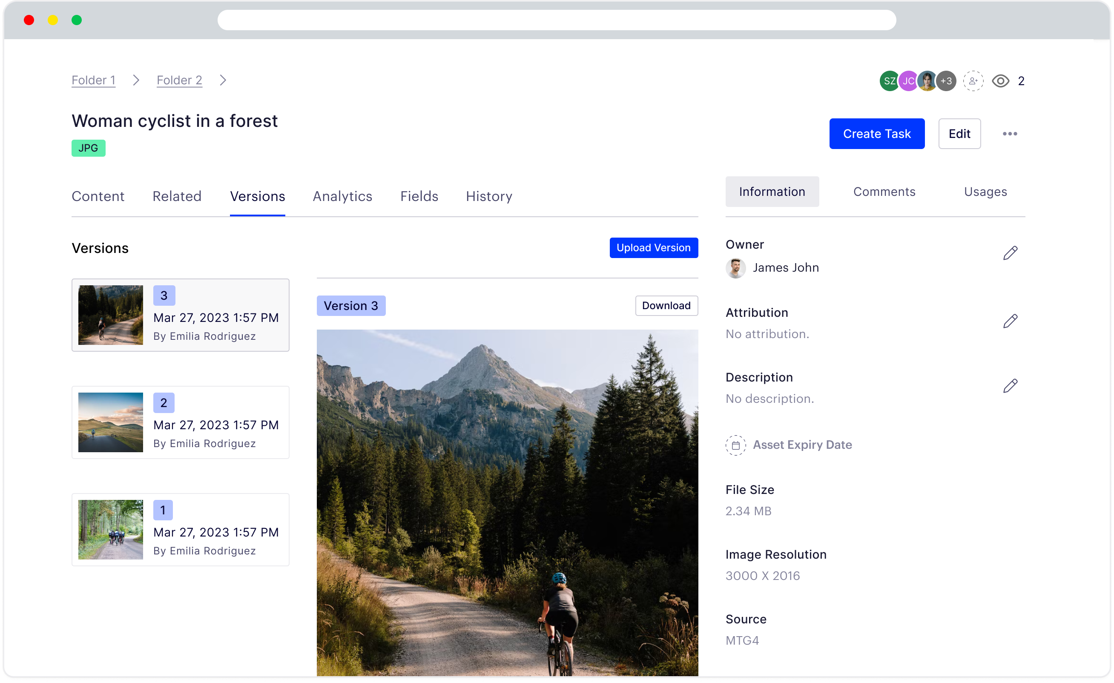The width and height of the screenshot is (1114, 683).
Task: Click the edit pencil icon for Owner
Action: (1011, 253)
